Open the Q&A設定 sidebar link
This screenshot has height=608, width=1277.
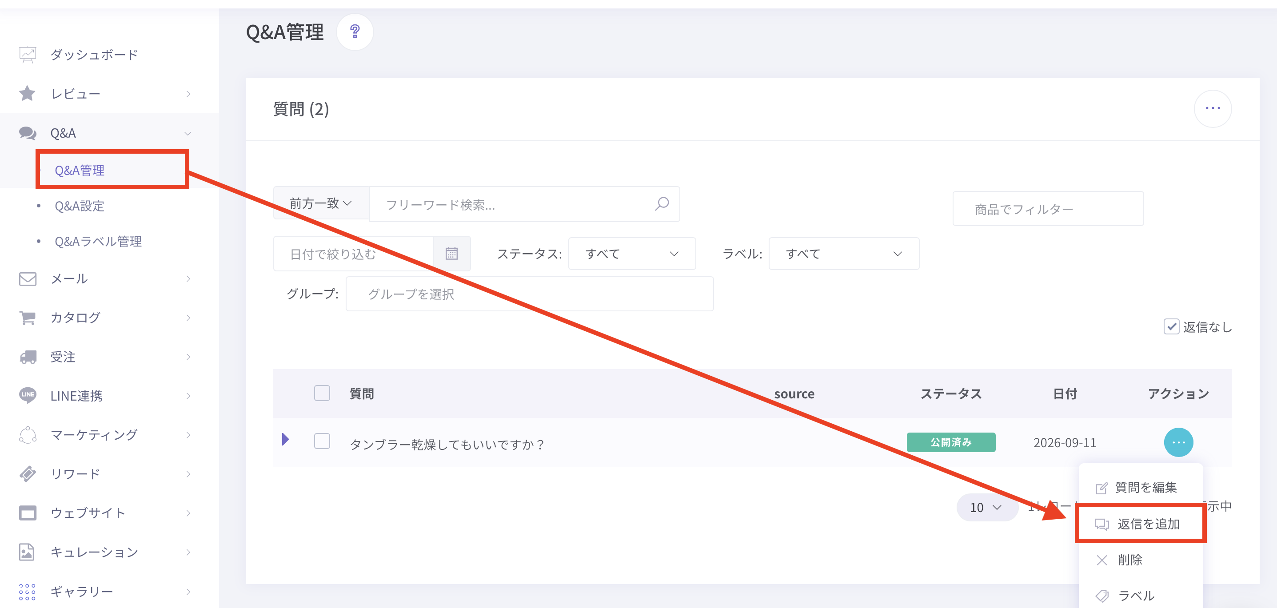tap(80, 206)
